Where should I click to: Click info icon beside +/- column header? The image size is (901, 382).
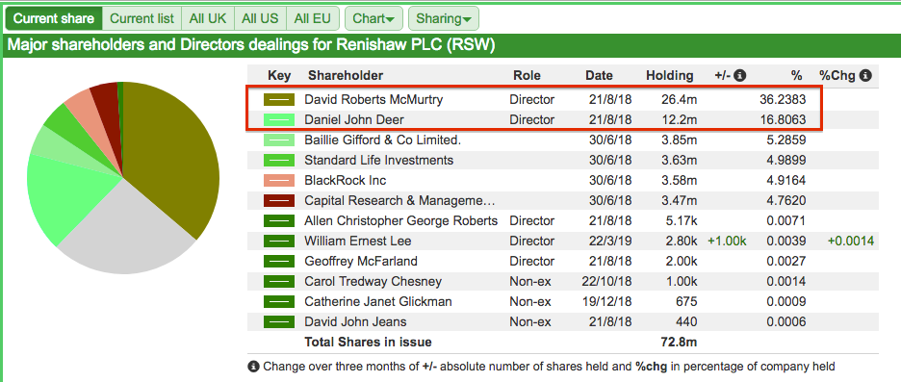[740, 75]
